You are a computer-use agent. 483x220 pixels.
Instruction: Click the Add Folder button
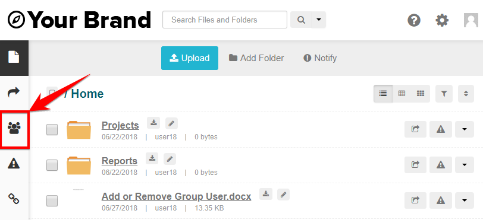pyautogui.click(x=256, y=58)
